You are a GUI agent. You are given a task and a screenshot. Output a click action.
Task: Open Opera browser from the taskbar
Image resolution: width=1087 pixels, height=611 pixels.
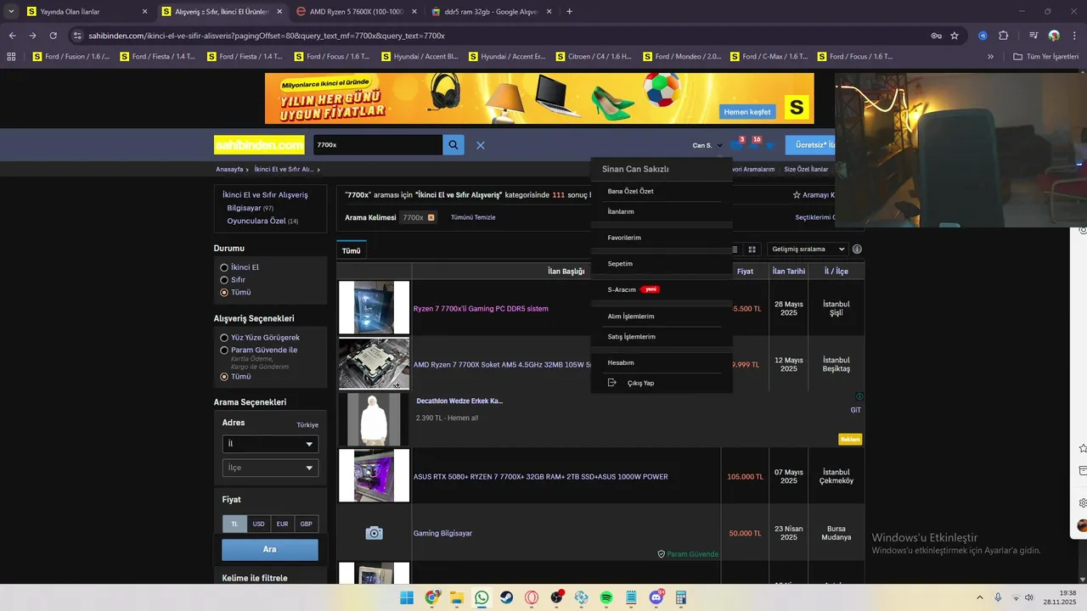(532, 597)
